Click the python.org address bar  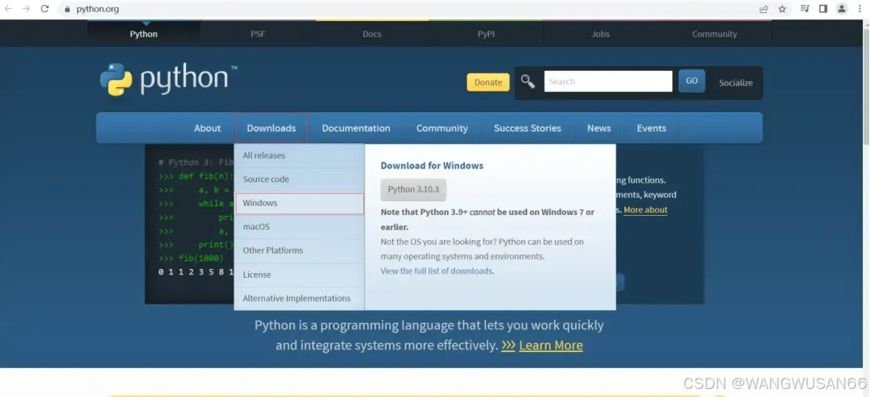coord(411,9)
